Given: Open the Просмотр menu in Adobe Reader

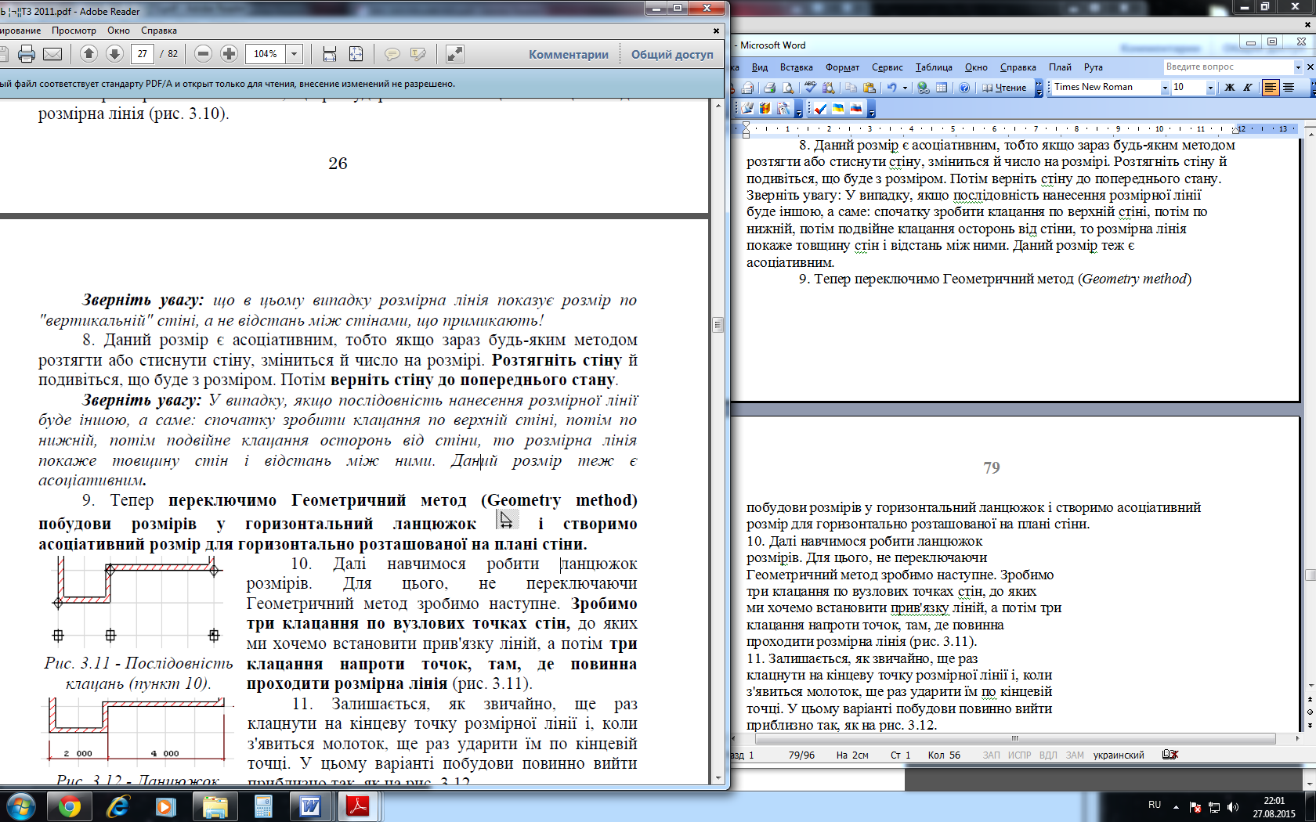Looking at the screenshot, I should [x=74, y=31].
